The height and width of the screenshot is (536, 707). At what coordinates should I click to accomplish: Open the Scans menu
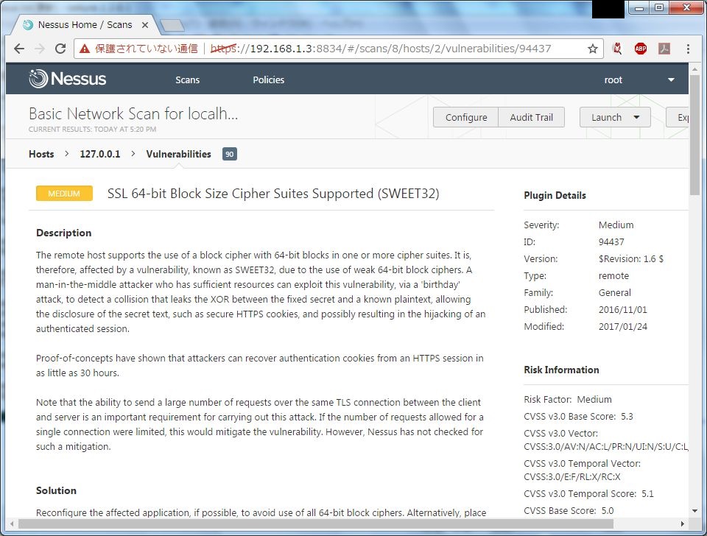188,80
